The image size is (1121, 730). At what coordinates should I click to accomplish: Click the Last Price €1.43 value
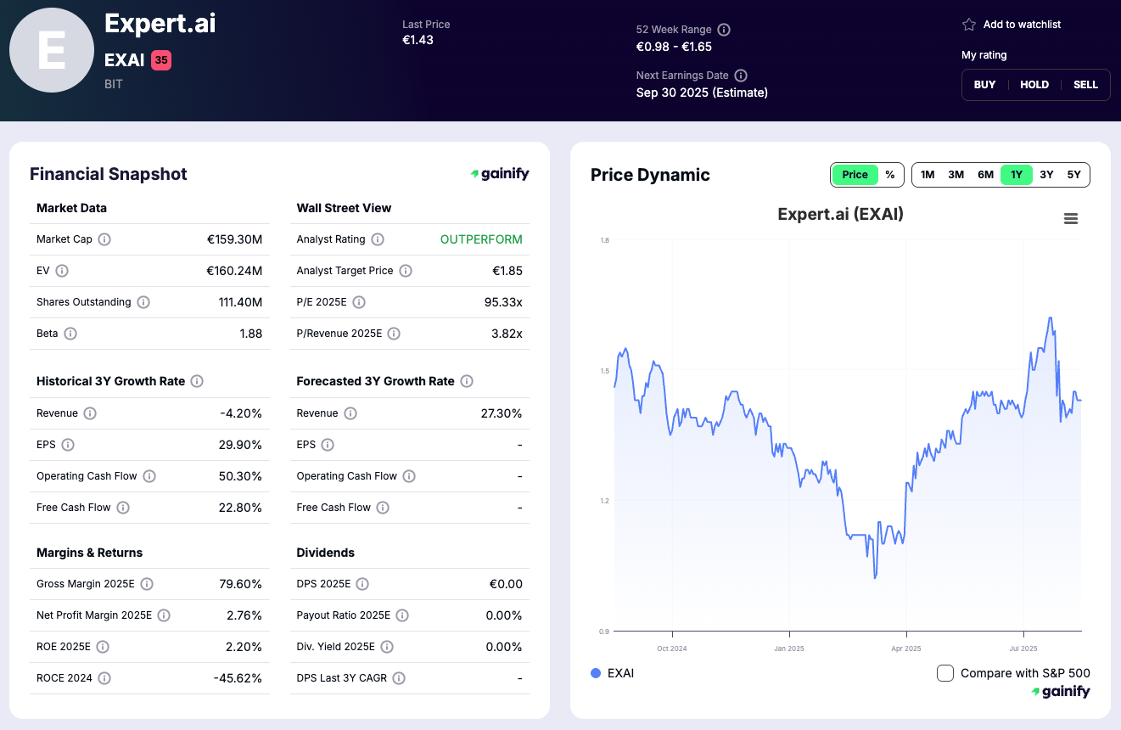coord(418,40)
